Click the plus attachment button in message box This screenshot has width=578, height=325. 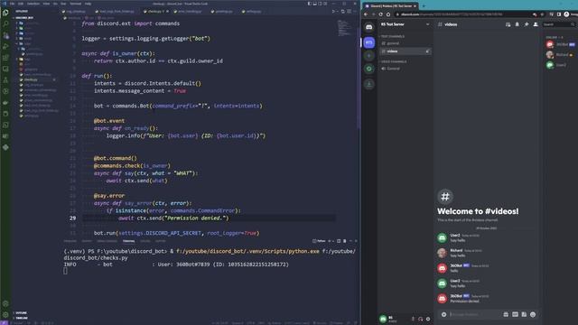coord(443,314)
